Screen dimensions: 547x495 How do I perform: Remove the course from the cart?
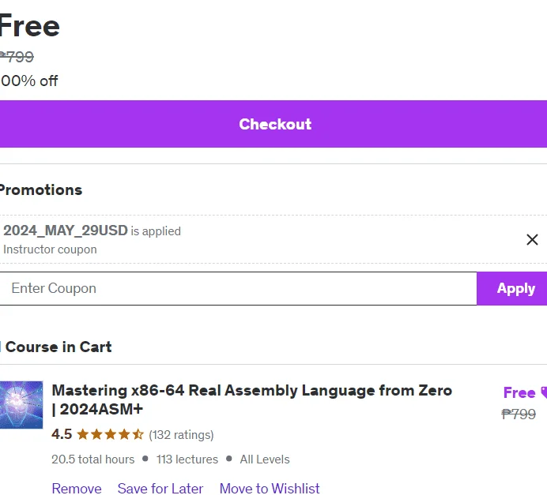[77, 488]
